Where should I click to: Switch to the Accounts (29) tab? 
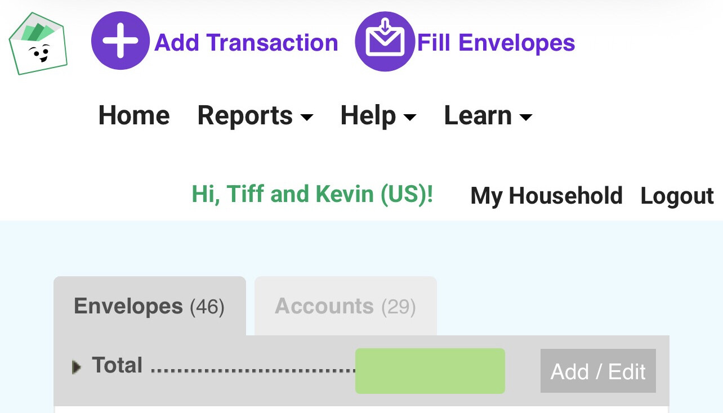(x=345, y=307)
